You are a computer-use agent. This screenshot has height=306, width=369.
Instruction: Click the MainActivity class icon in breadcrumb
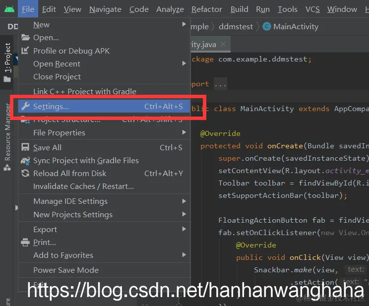267,26
